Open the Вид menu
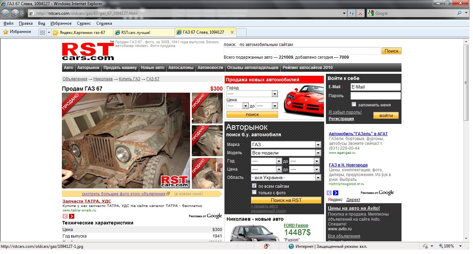Viewport: 473px width, 254px height. pyautogui.click(x=42, y=23)
